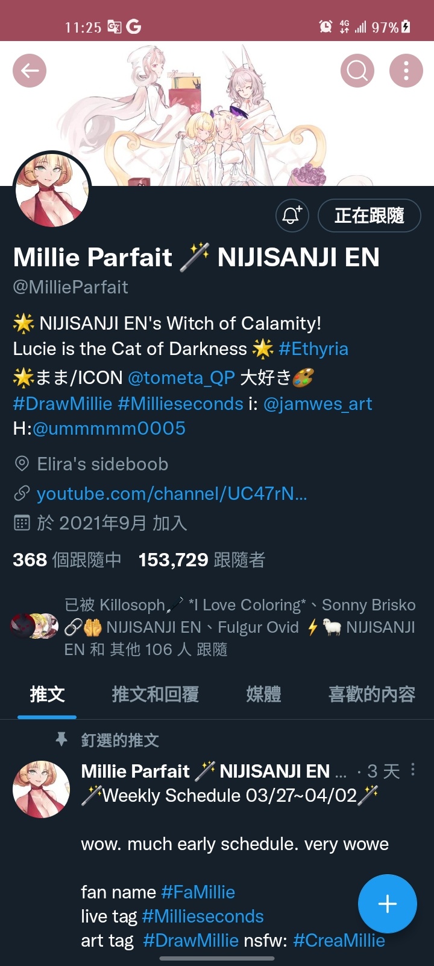Open the #Ethyria hashtag

(x=313, y=349)
